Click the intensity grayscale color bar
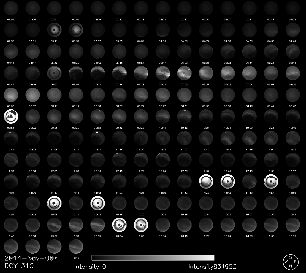The height and width of the screenshot is (273, 306). [x=153, y=258]
